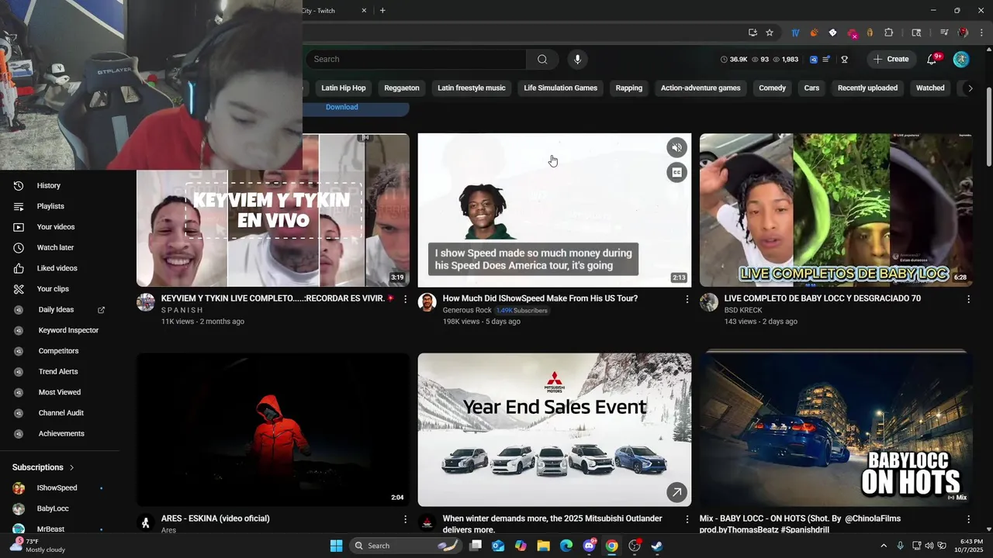
Task: Open options for BABY LOCC live video
Action: tap(968, 299)
